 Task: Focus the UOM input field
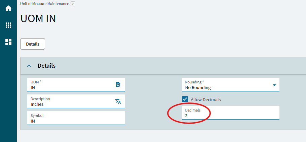[x=71, y=87]
